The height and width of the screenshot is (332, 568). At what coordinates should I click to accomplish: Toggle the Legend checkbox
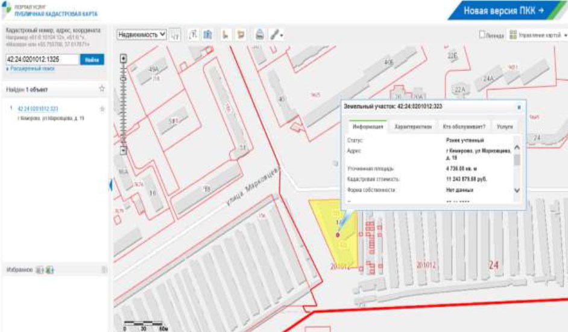point(482,35)
